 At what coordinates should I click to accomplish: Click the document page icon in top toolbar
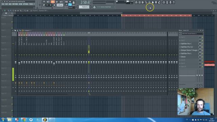(x=153, y=2)
